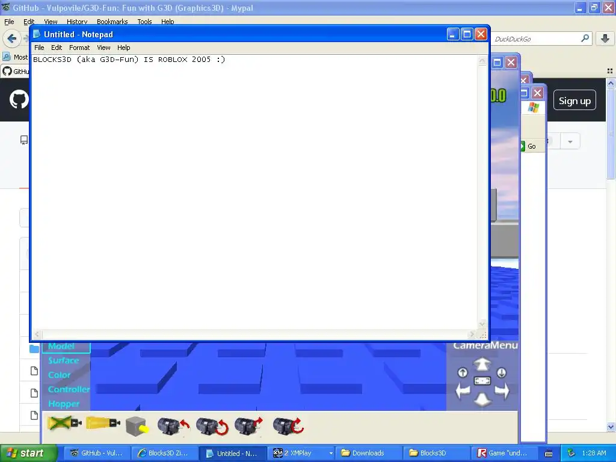Screen dimensions: 616x462
Task: Select the fourth motor tool with red loop arrow
Action: (288, 427)
